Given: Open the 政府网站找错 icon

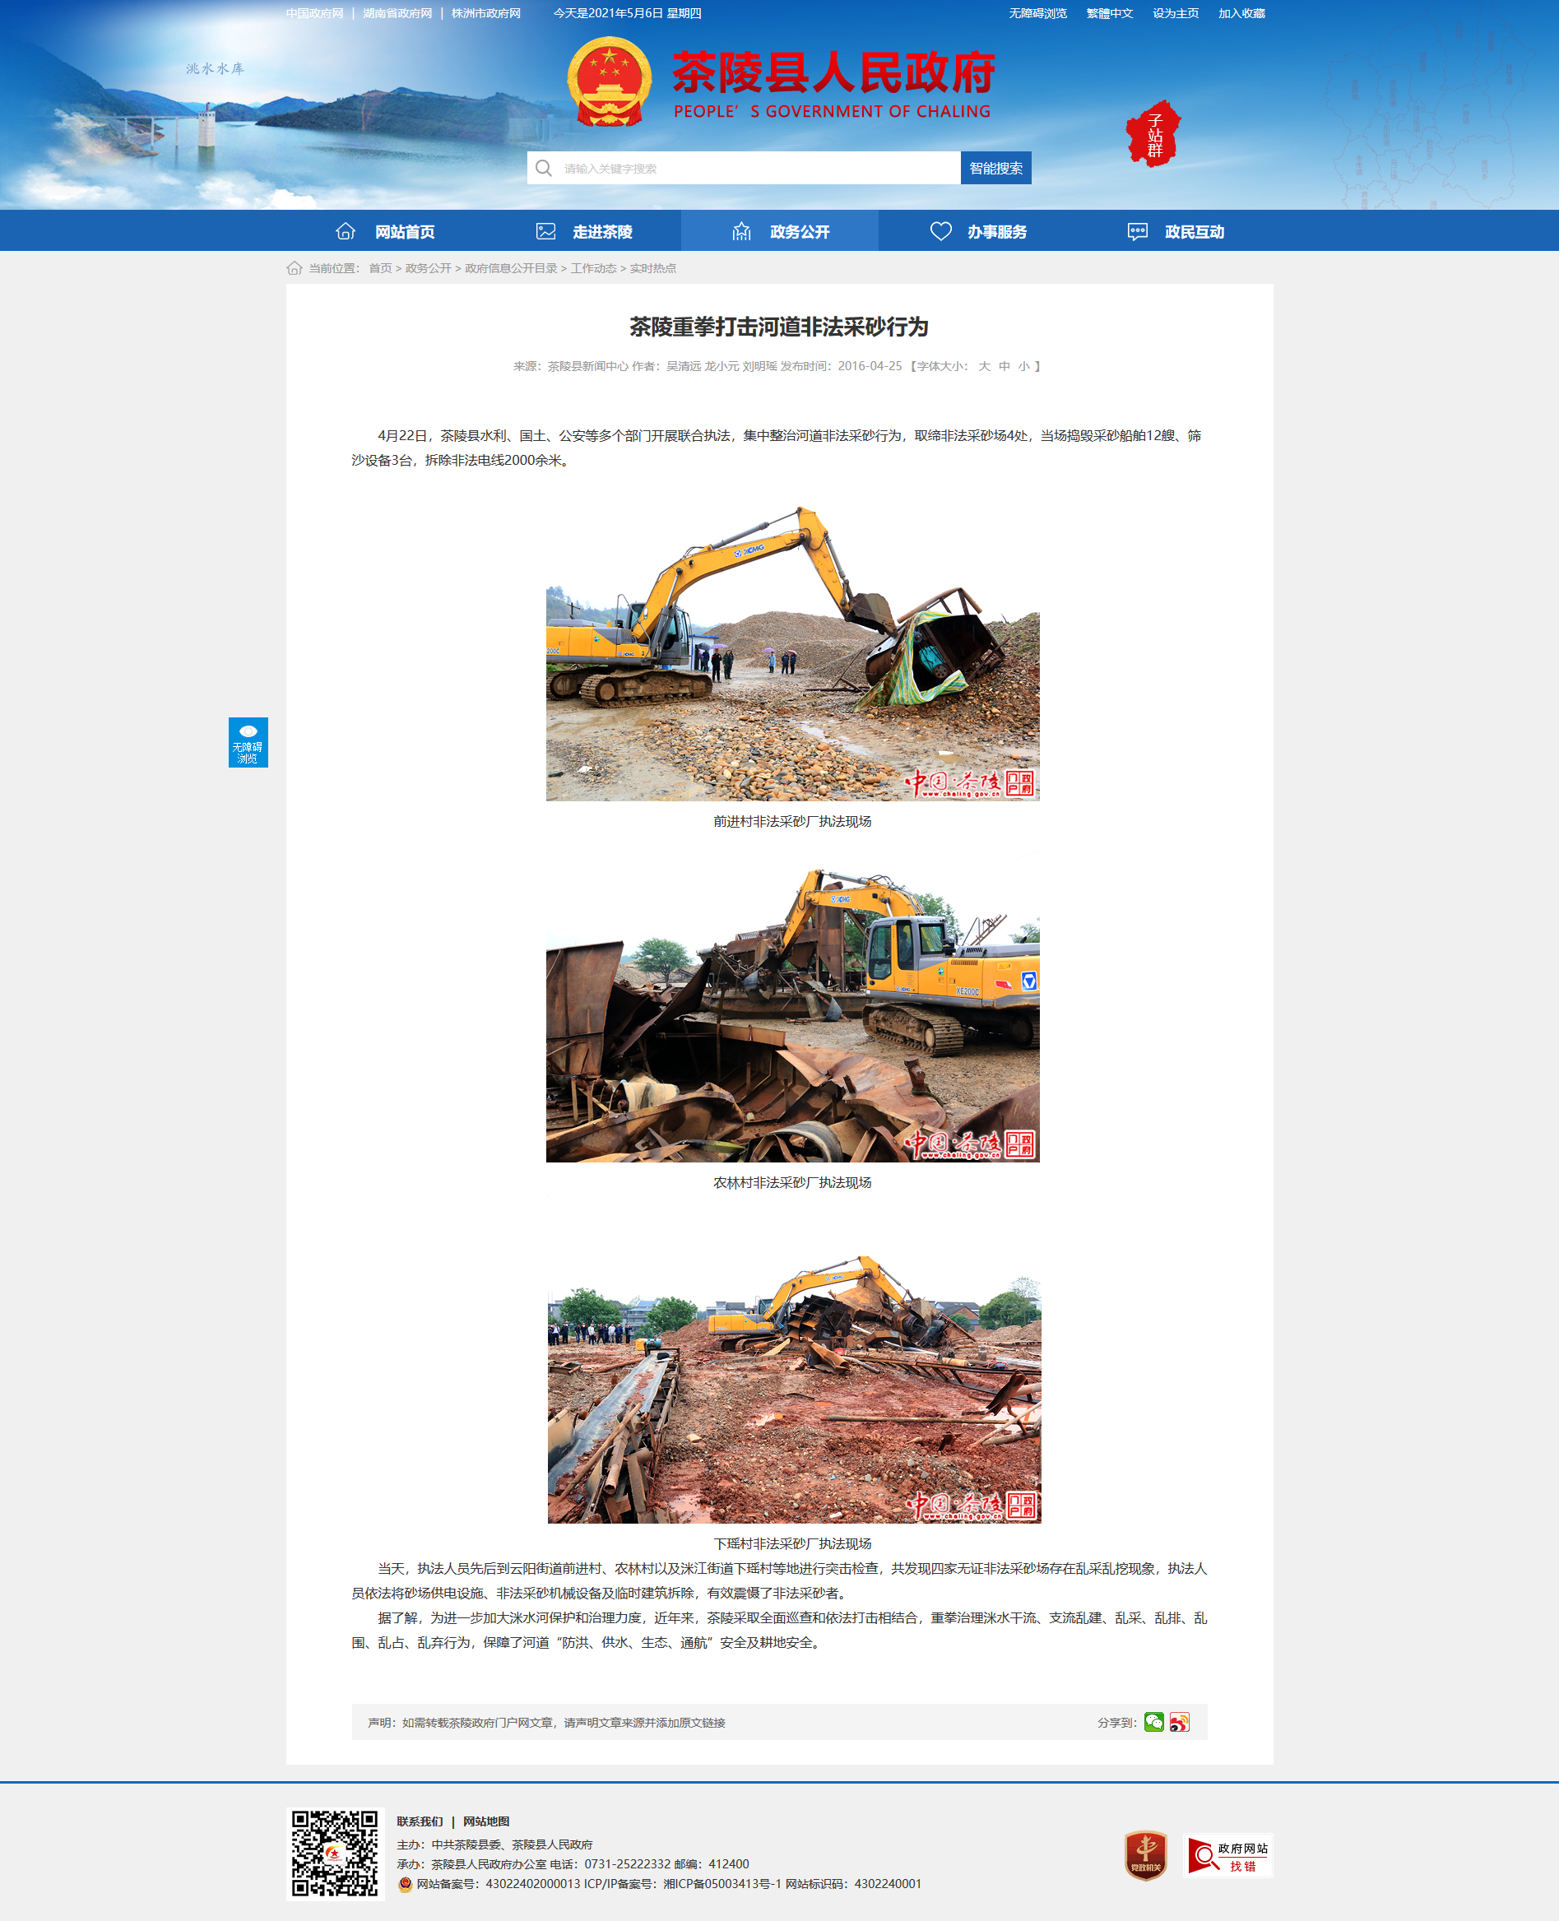Looking at the screenshot, I should pos(1227,1855).
